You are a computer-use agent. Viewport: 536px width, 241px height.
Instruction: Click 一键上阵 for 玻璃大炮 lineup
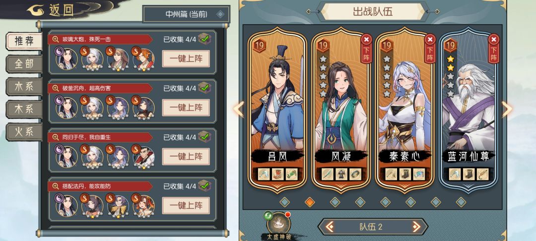click(x=186, y=59)
